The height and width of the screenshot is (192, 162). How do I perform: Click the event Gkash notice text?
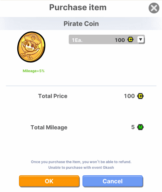81,167
